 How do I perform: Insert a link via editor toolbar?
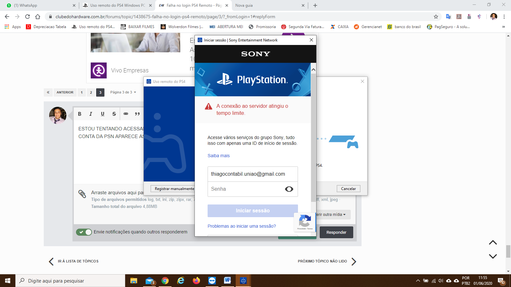pyautogui.click(x=126, y=114)
